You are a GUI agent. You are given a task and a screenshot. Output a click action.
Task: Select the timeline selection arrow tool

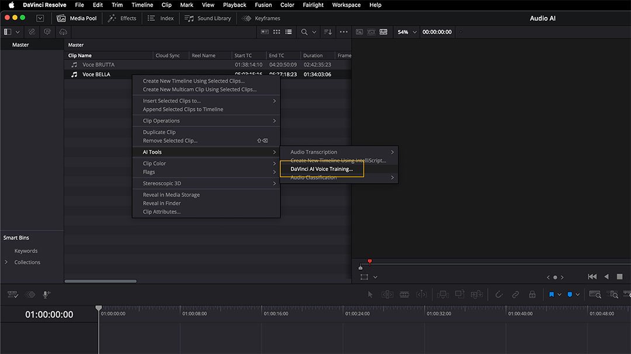370,295
